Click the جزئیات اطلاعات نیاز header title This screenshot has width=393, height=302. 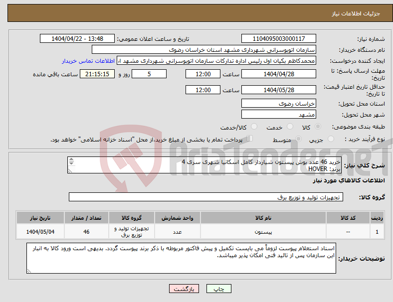click(x=356, y=13)
